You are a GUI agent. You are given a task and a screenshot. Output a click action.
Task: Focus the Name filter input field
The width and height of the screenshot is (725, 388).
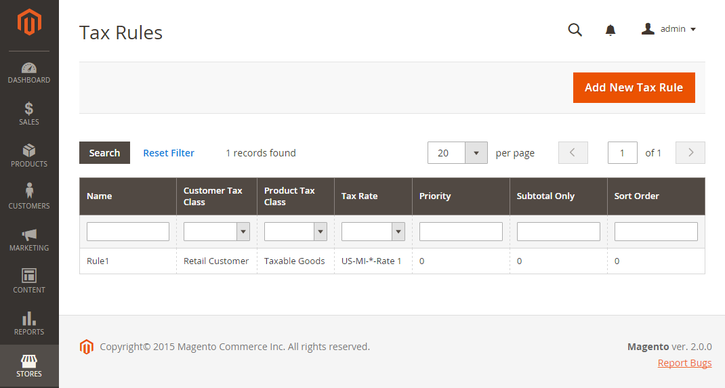click(x=127, y=232)
